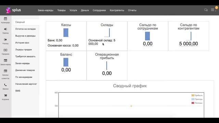Open the Заказы клиентов sidebar icon
Screen dimensions: 219x123
coord(5,71)
